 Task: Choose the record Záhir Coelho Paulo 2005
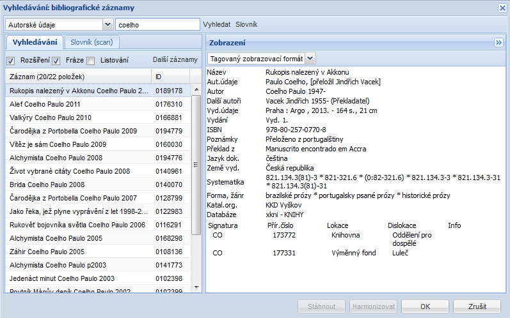[47, 252]
